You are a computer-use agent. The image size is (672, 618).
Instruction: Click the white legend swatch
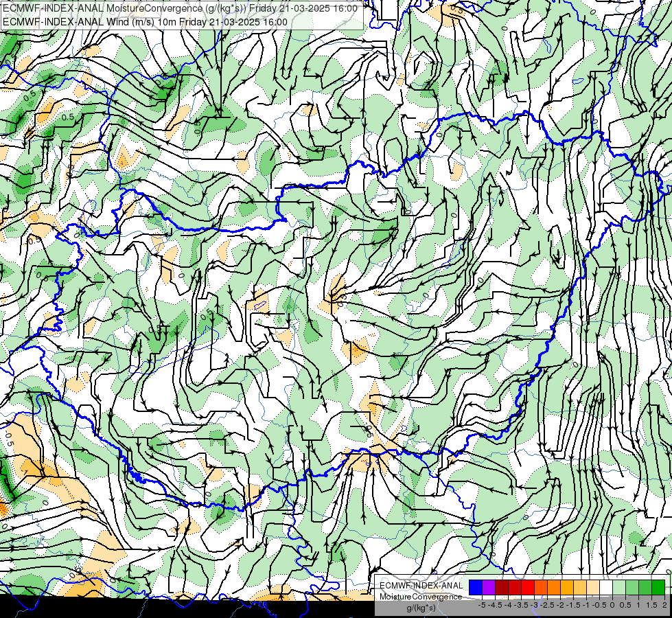pyautogui.click(x=606, y=587)
